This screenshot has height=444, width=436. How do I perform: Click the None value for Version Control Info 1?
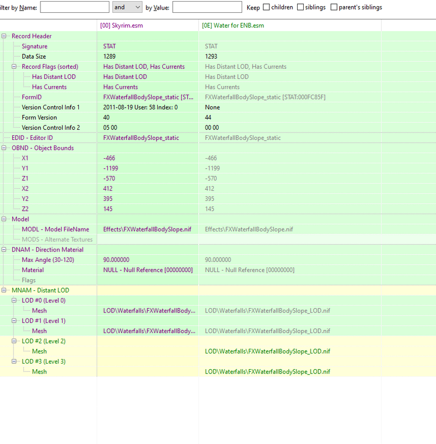tap(213, 107)
